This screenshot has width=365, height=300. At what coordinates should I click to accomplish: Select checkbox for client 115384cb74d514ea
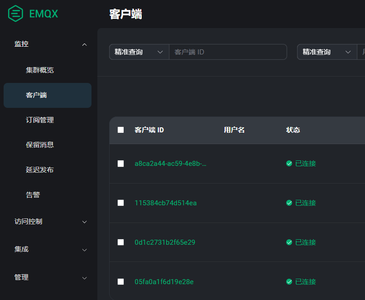point(120,203)
